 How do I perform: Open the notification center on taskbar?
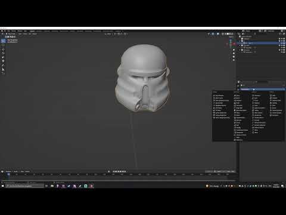tap(282, 186)
